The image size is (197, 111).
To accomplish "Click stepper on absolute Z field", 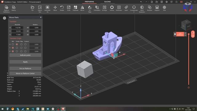I will pyautogui.click(x=22, y=35).
